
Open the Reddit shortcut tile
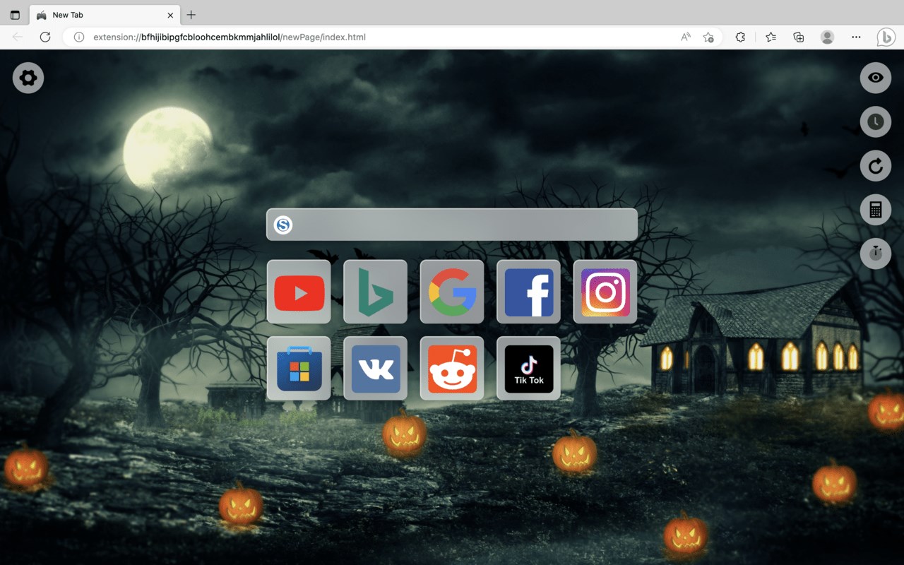[x=452, y=368]
